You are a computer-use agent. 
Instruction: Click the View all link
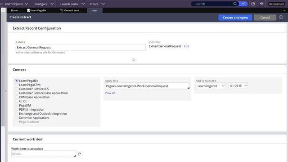coord(110,93)
